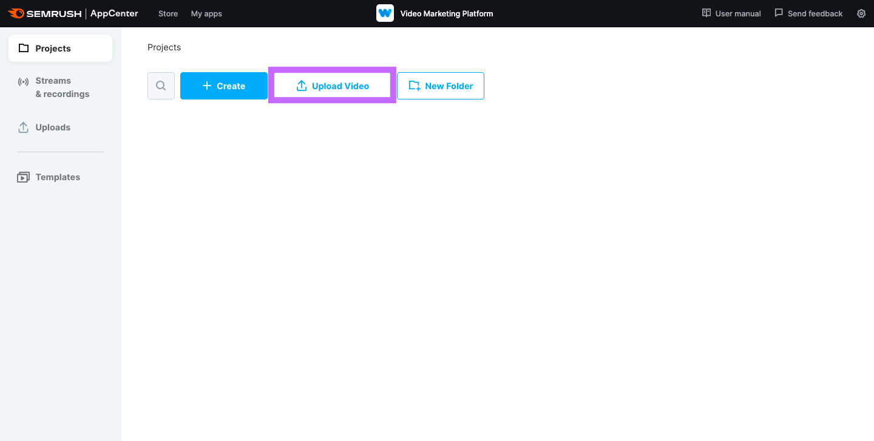Select Projects in the sidebar
This screenshot has height=441, width=874.
[60, 48]
